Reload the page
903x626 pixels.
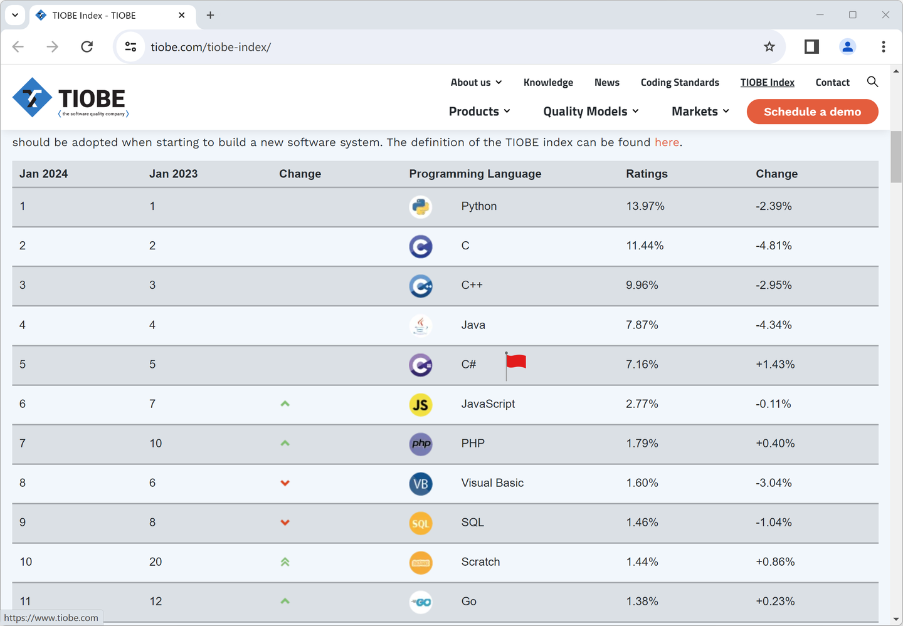pyautogui.click(x=87, y=47)
